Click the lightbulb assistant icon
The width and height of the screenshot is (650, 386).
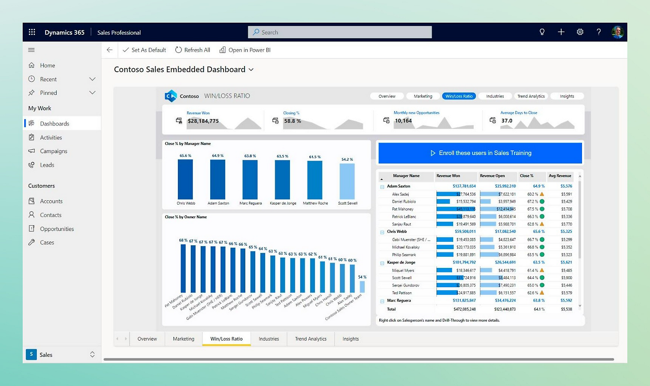coord(542,32)
